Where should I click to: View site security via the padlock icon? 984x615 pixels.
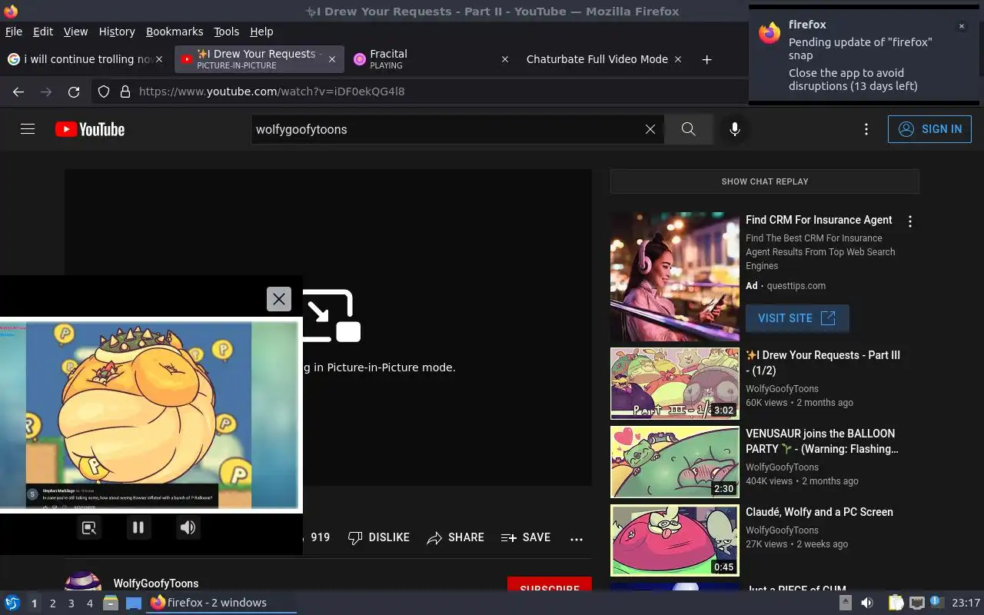(125, 91)
